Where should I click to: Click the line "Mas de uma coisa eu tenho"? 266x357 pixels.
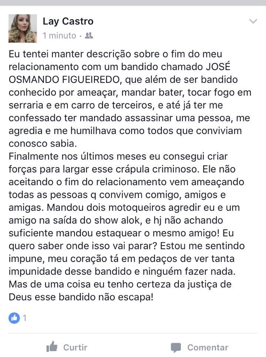(x=120, y=284)
